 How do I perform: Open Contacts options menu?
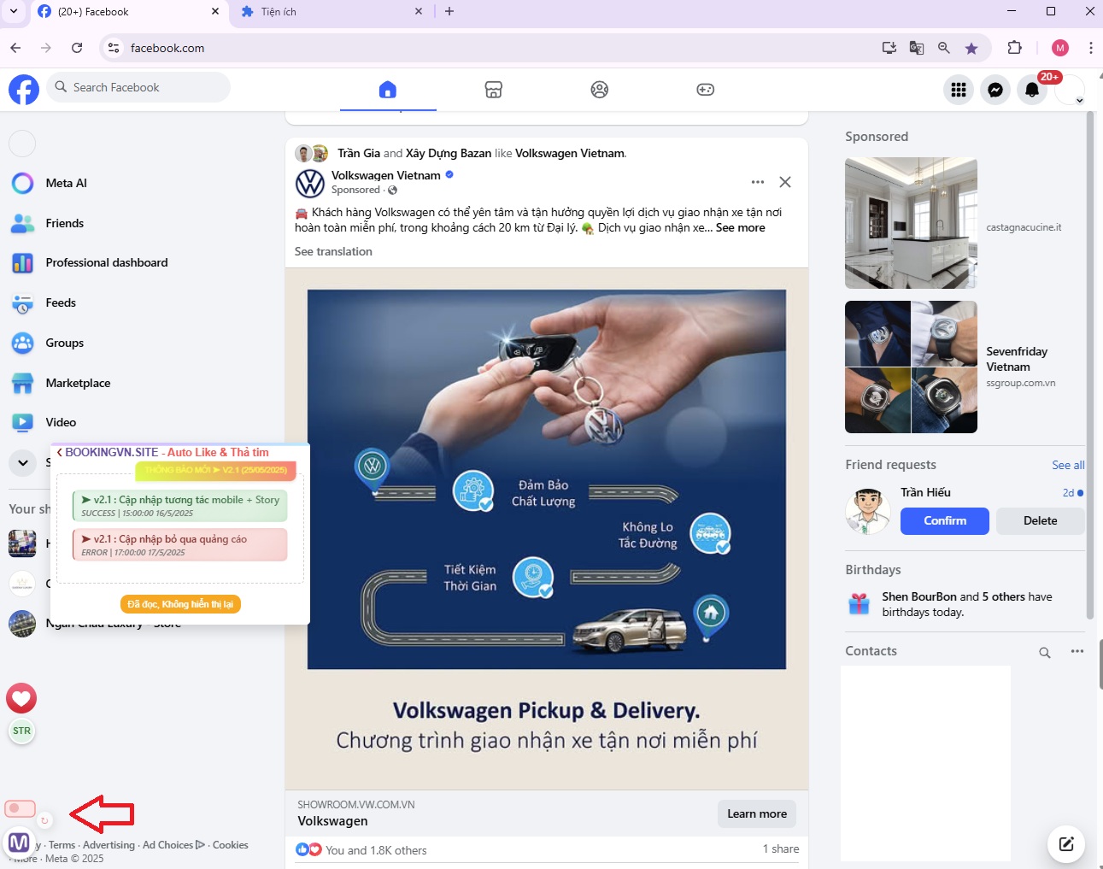1077,651
